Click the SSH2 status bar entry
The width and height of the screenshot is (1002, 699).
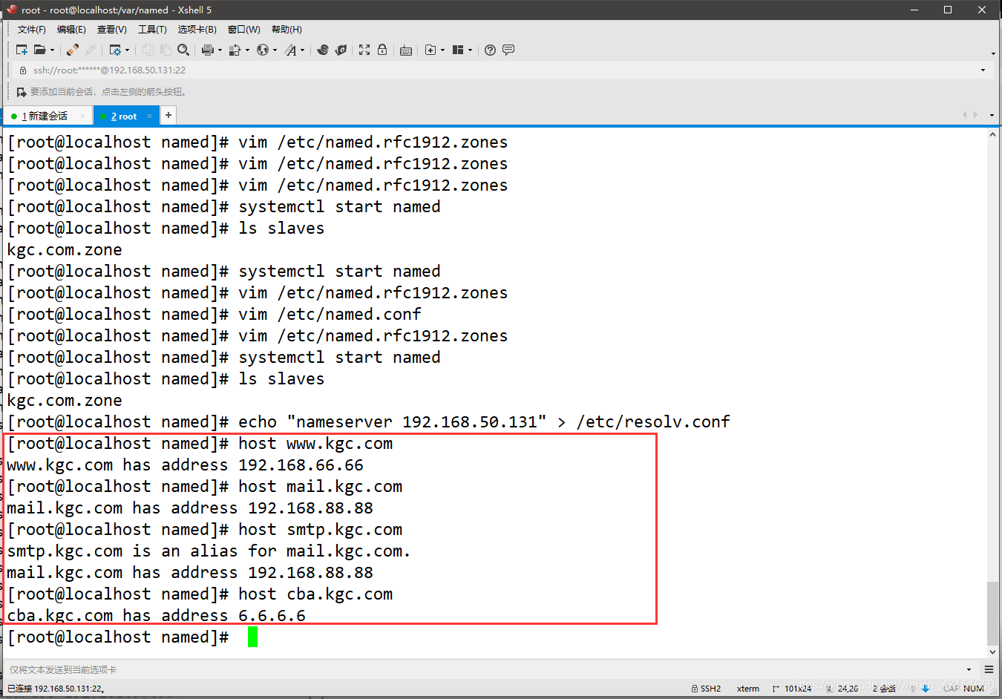(706, 689)
